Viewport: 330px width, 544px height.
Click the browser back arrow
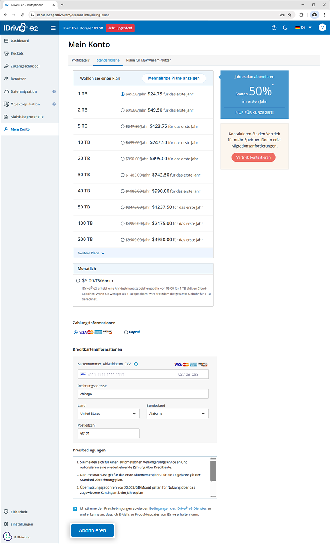5,15
